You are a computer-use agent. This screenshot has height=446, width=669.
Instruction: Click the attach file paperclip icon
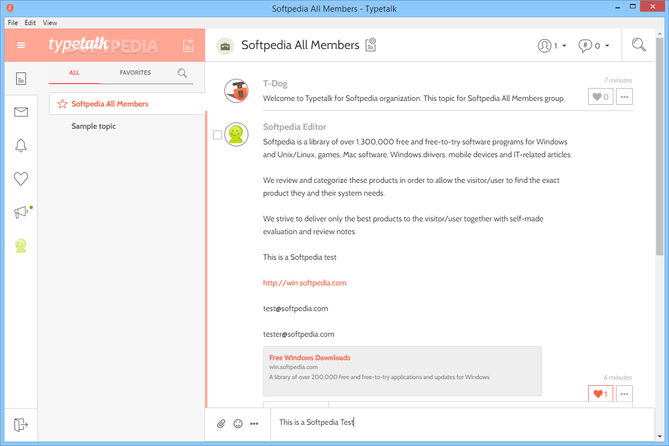point(221,424)
